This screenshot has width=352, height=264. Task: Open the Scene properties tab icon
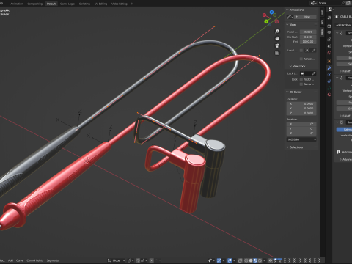[329, 46]
